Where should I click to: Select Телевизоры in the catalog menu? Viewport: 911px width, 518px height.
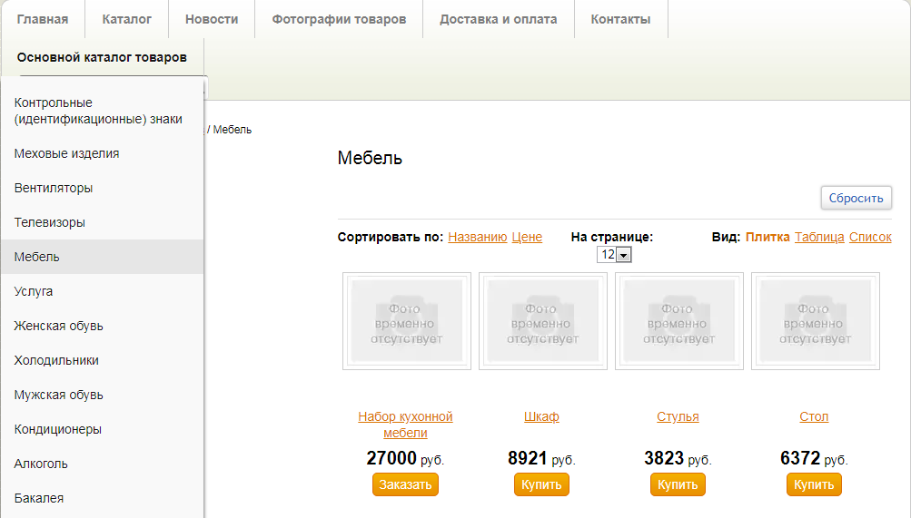50,222
